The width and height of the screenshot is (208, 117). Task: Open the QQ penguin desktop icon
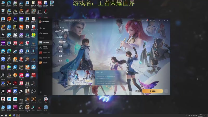tap(3, 100)
